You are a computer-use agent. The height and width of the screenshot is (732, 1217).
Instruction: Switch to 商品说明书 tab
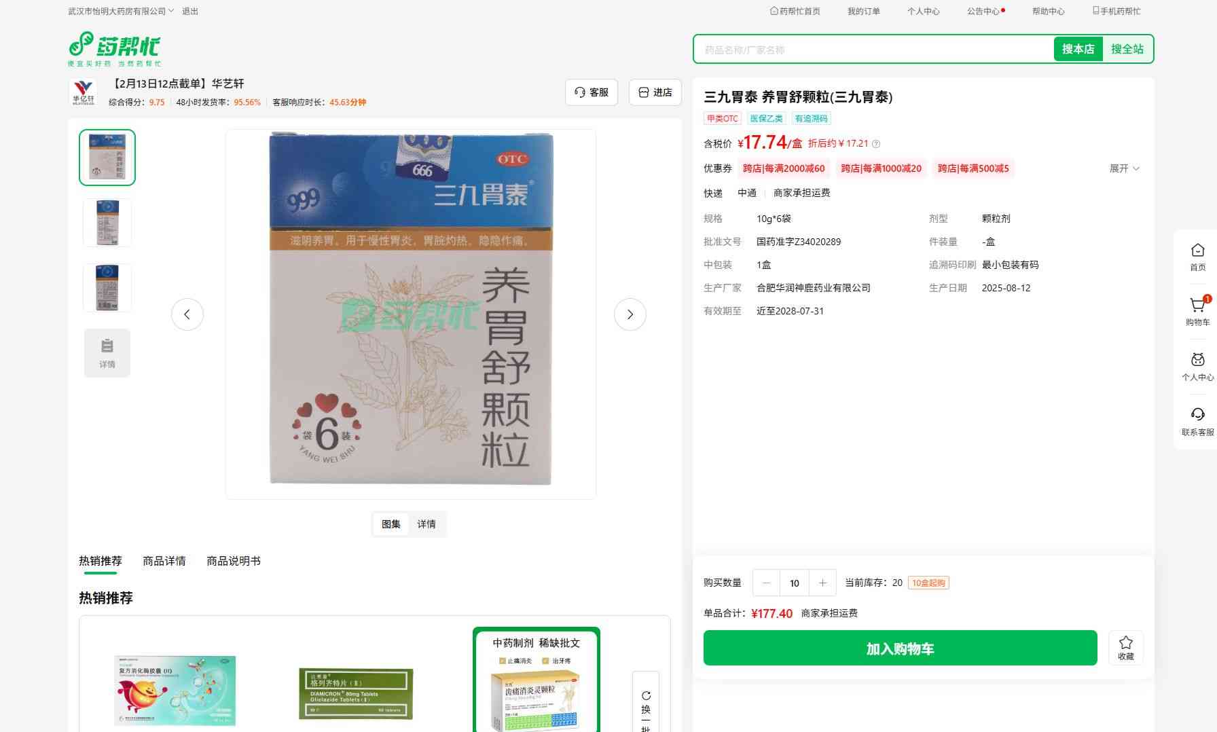pyautogui.click(x=233, y=561)
